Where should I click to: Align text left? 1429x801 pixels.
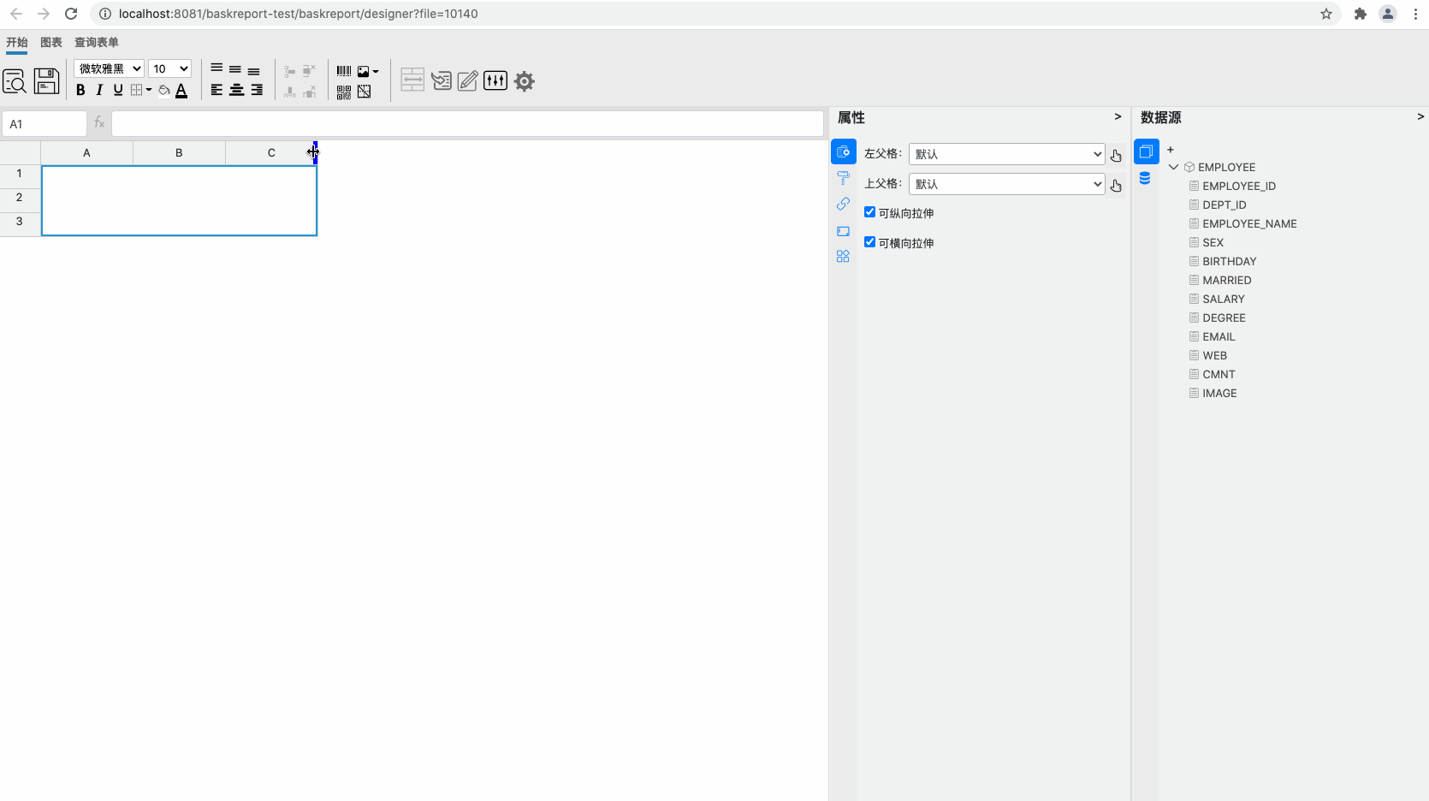pos(216,90)
